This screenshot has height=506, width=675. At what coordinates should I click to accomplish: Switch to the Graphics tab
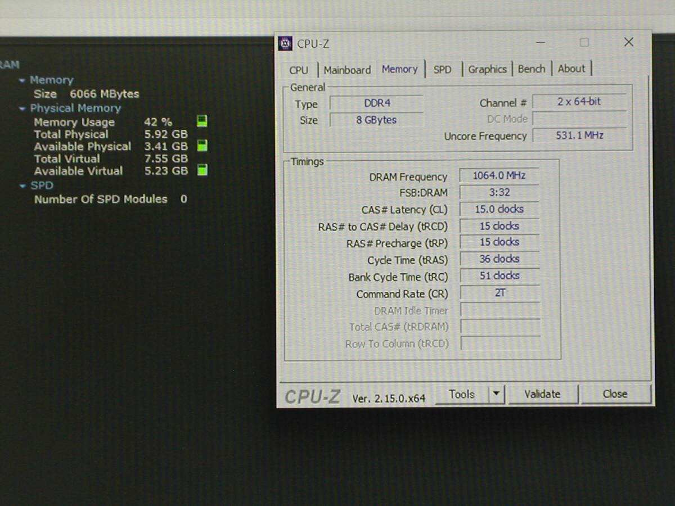click(487, 69)
